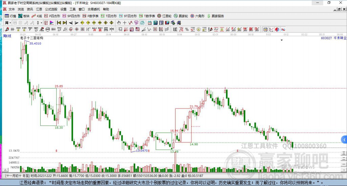Click the magenta-blue triangle flag icon
Image resolution: width=347 pixels, height=186 pixels.
coord(52,23)
